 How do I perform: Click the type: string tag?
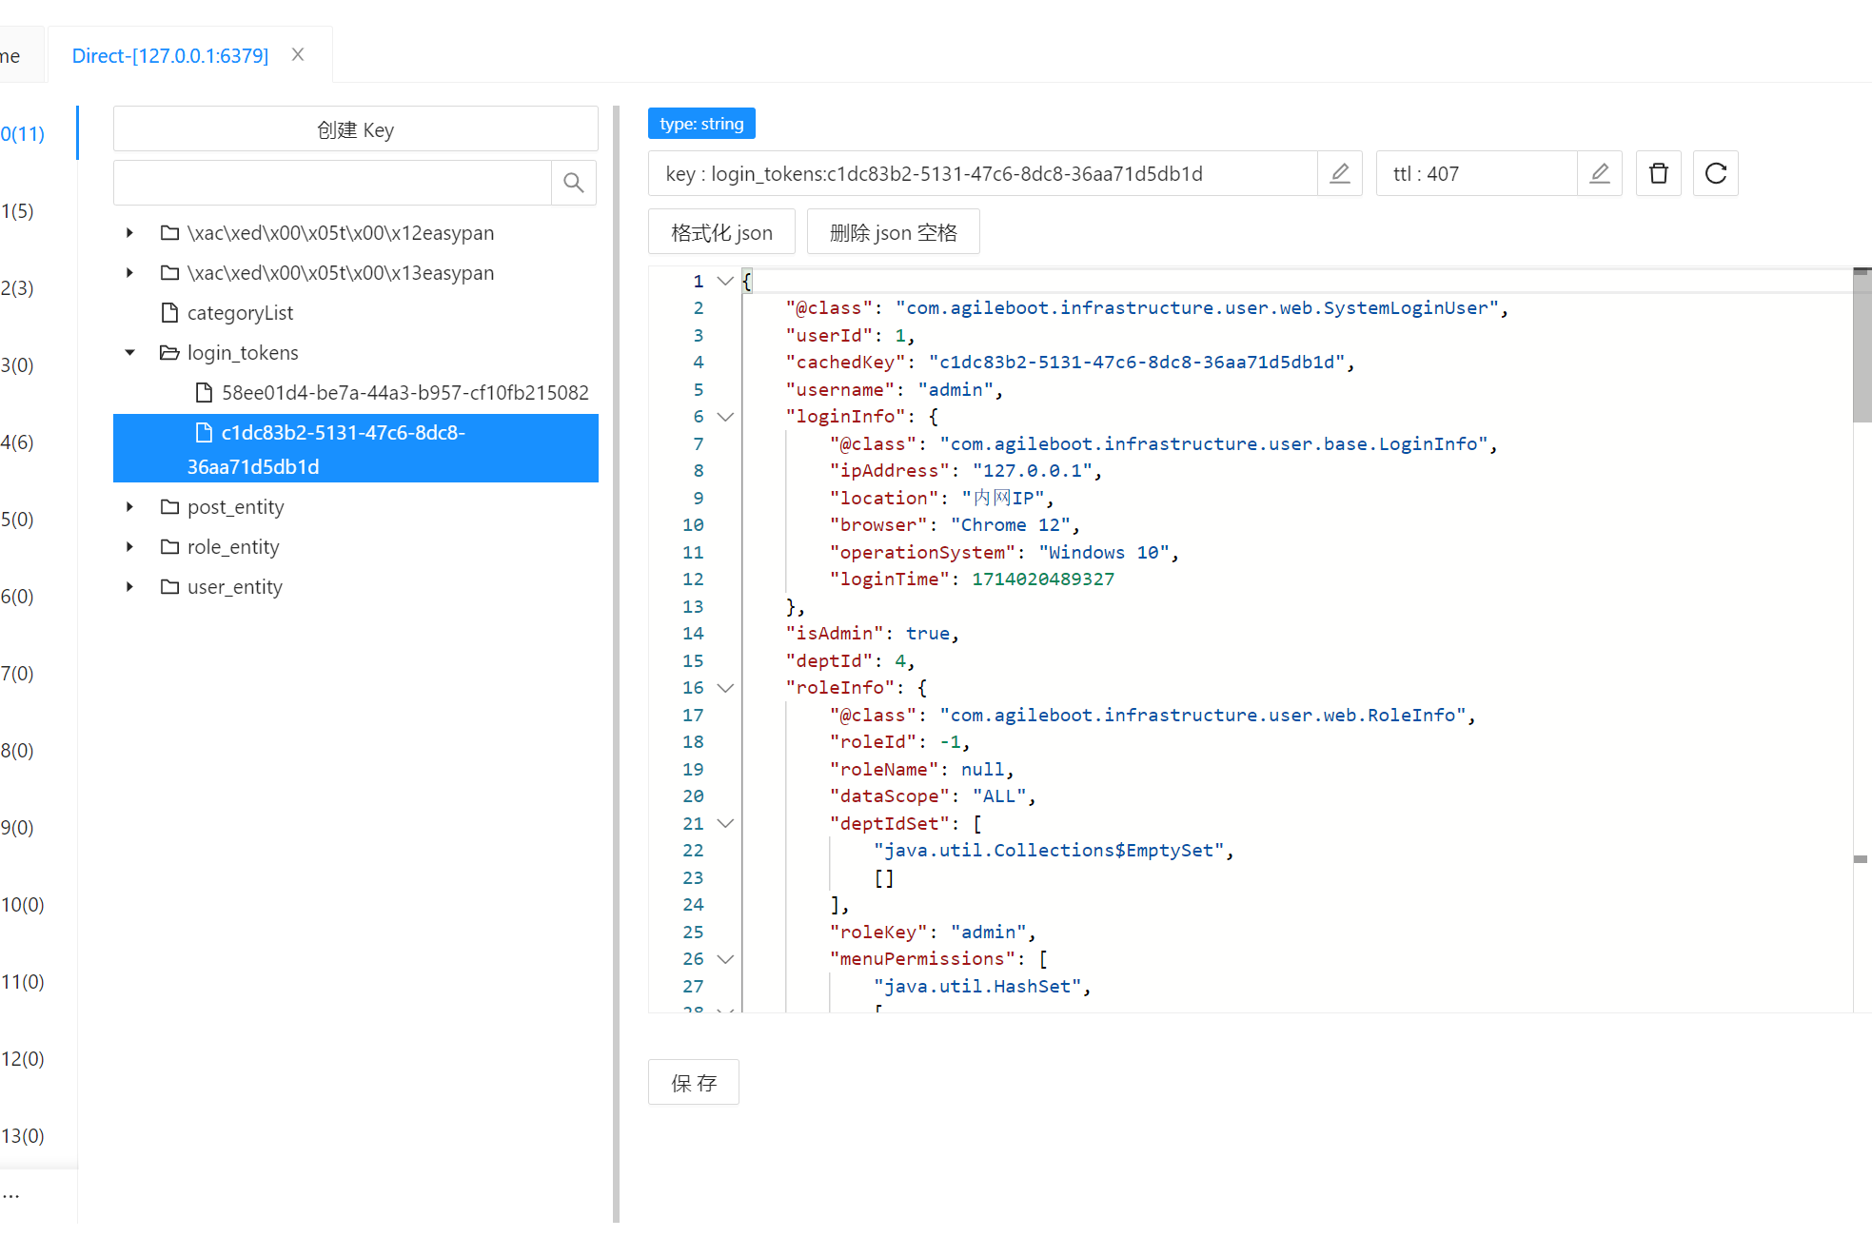[701, 123]
